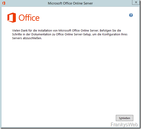Select the orange Office wordmark text
Image resolution: width=141 pixels, height=129 pixels.
(29, 18)
